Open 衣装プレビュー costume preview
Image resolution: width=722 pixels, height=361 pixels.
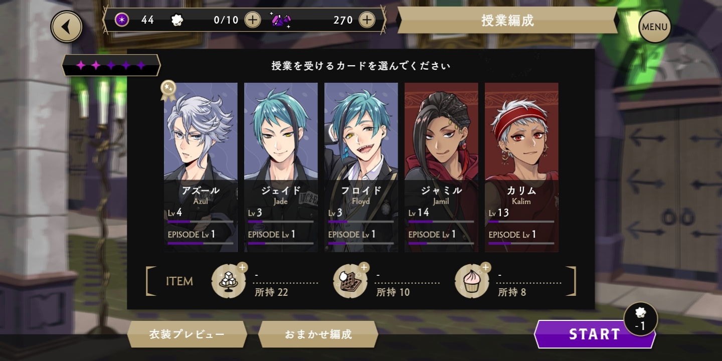(x=187, y=334)
